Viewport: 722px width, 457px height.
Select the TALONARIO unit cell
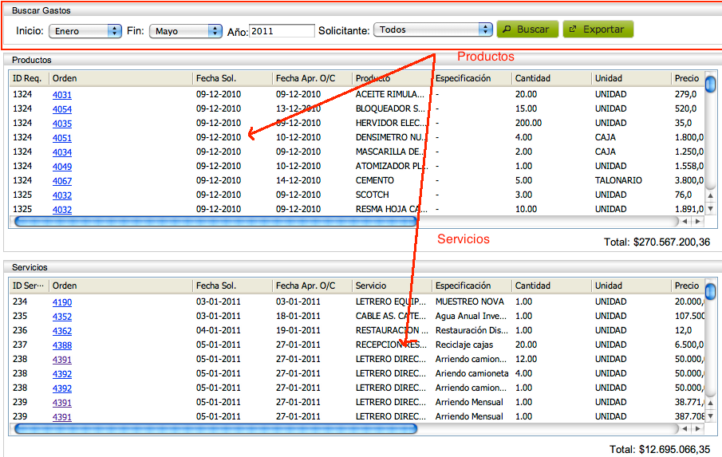click(x=618, y=180)
